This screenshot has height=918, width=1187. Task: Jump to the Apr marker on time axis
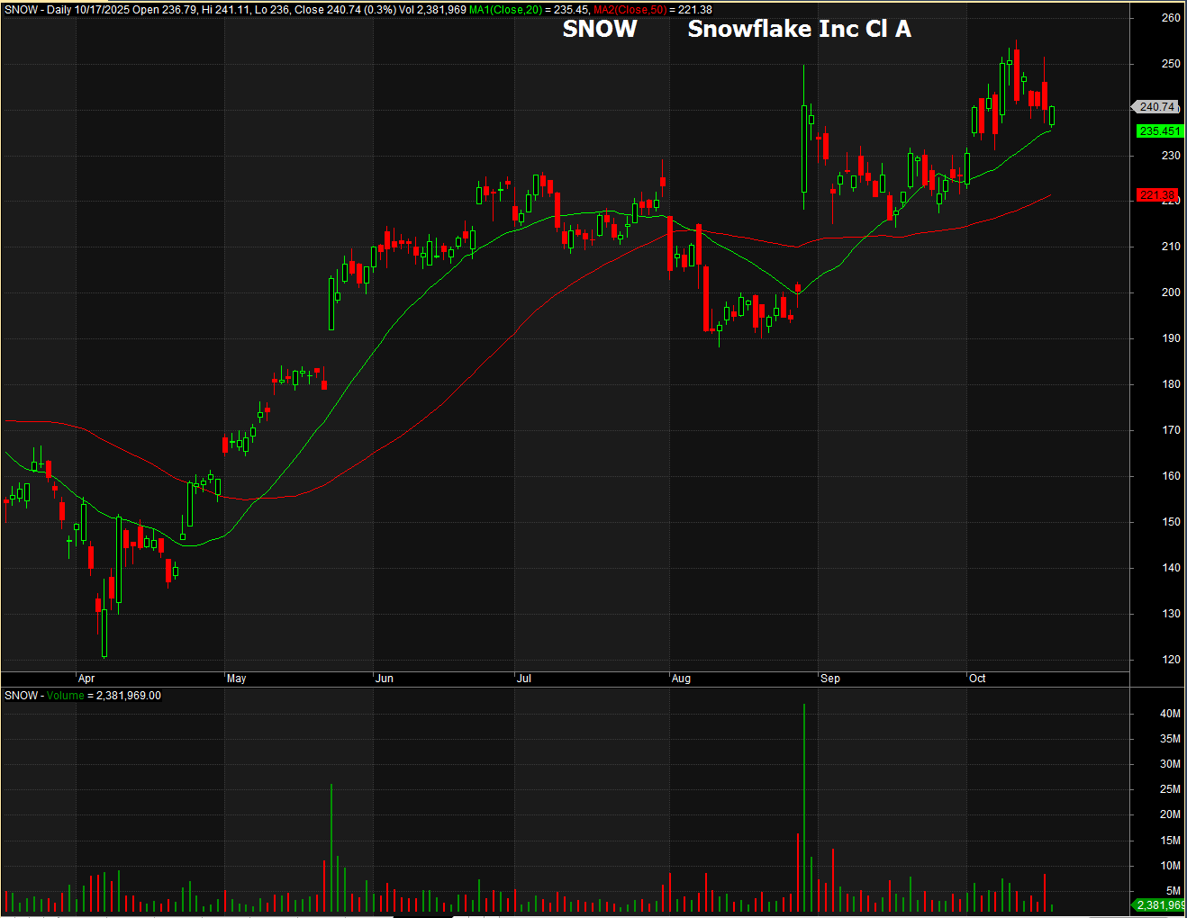point(86,679)
